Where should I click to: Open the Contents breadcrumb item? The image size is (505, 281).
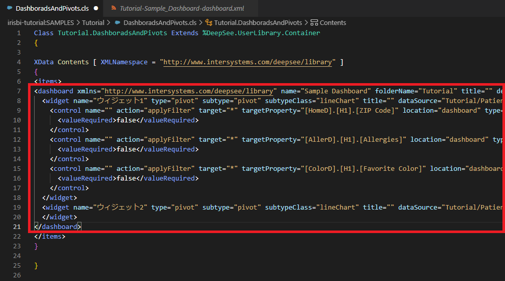point(333,23)
